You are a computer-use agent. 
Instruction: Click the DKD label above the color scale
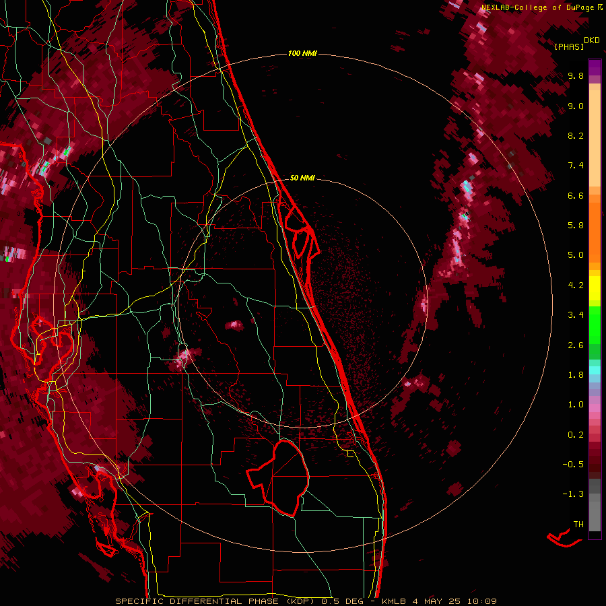point(592,40)
